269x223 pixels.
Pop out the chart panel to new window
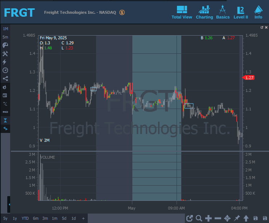(x=262, y=28)
